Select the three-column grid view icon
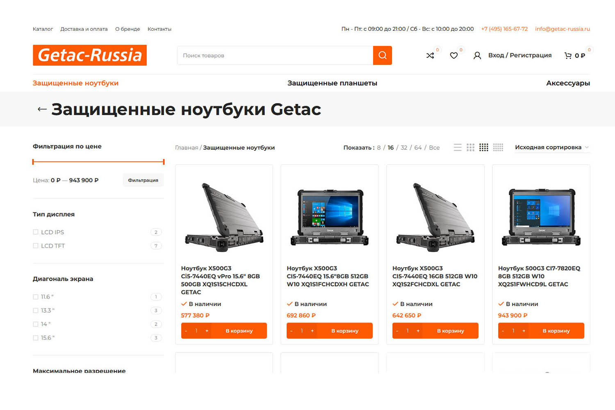Viewport: 615px width, 410px height. (x=470, y=147)
